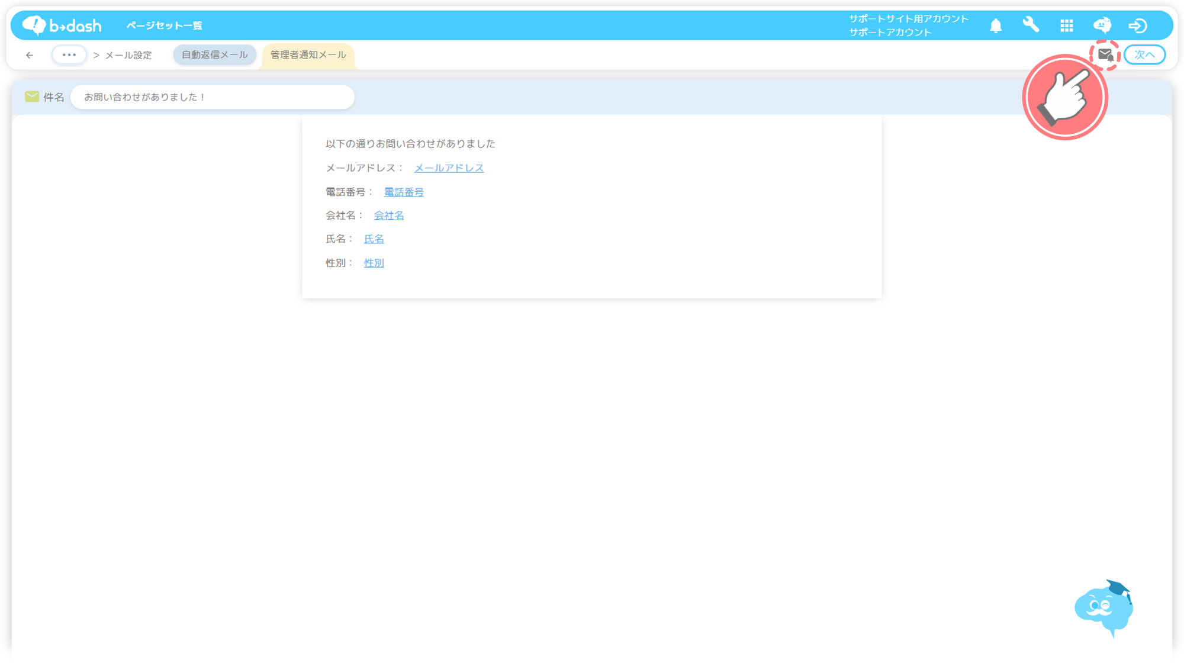This screenshot has width=1184, height=666.
Task: Click the logout arrow icon
Action: coord(1137,25)
